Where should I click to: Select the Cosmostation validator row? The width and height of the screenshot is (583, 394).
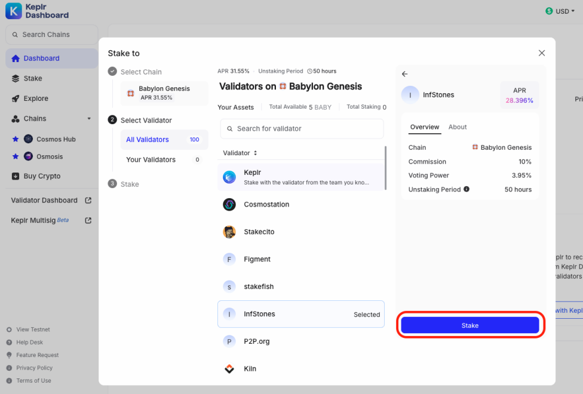(301, 204)
